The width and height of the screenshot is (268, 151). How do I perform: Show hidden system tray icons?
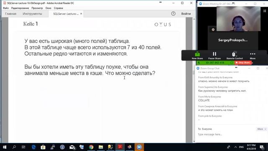click(235, 147)
